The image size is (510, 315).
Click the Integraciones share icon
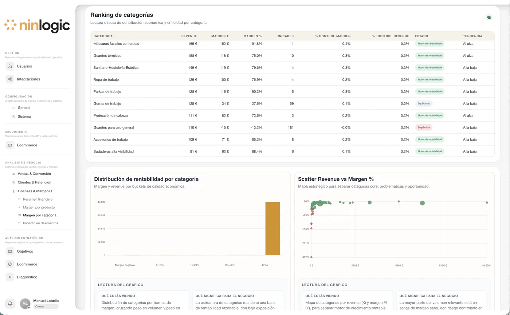[10, 79]
